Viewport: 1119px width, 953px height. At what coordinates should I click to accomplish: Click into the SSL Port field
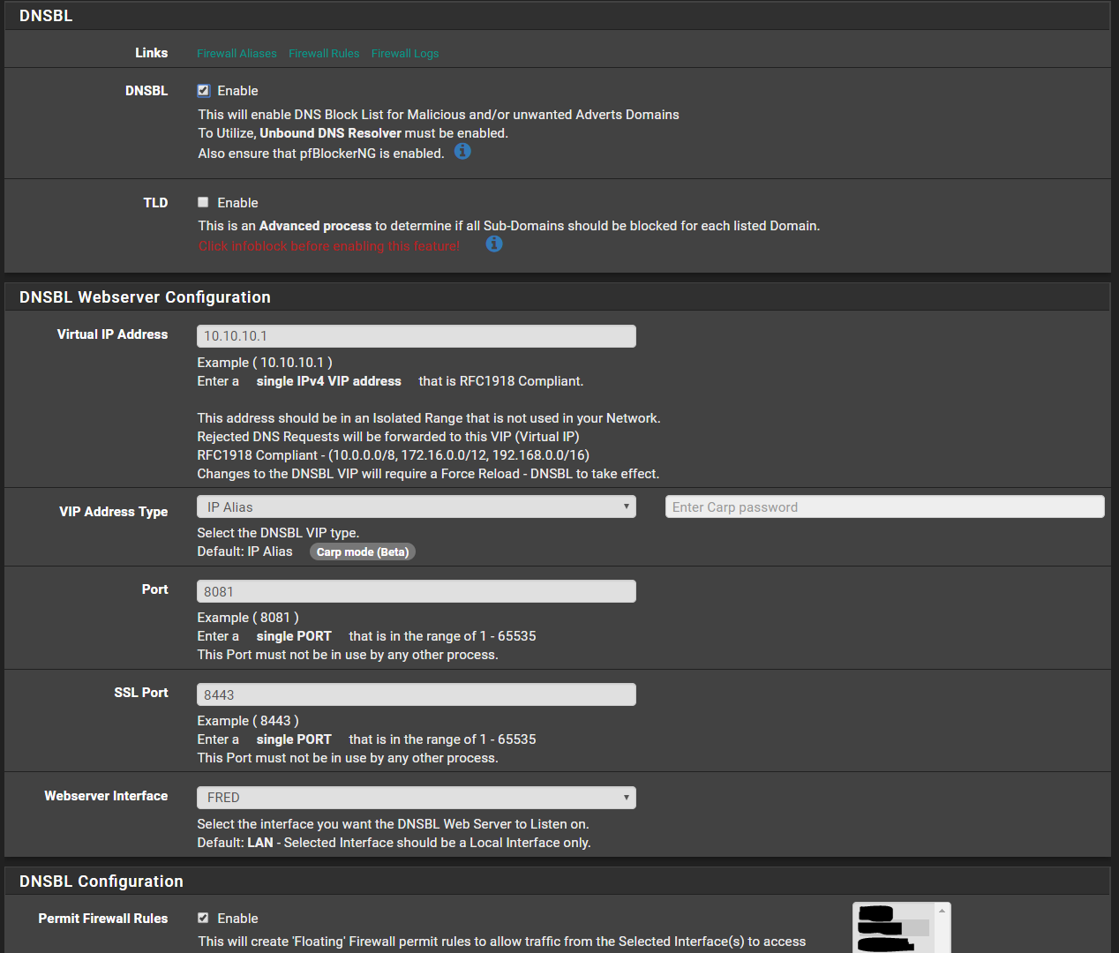click(x=416, y=695)
